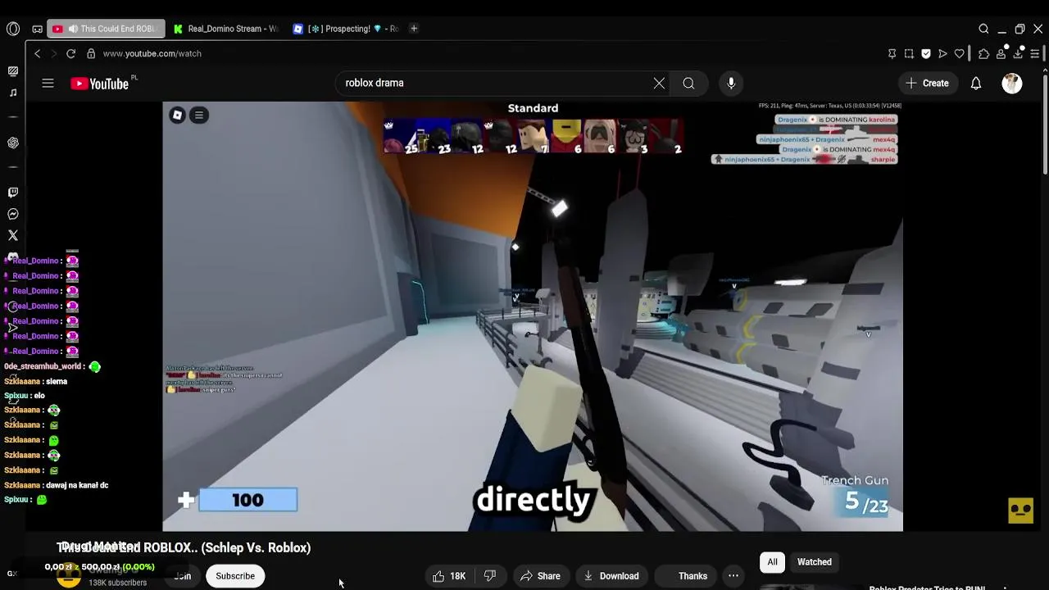
Task: Open the YouTube guide hamburger menu
Action: click(48, 83)
